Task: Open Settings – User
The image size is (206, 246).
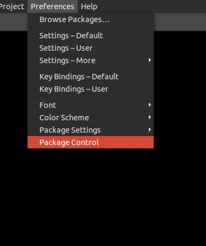Action: pyautogui.click(x=91, y=48)
